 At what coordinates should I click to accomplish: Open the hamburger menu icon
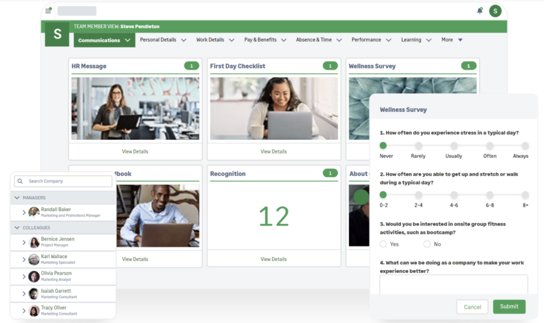coord(48,11)
